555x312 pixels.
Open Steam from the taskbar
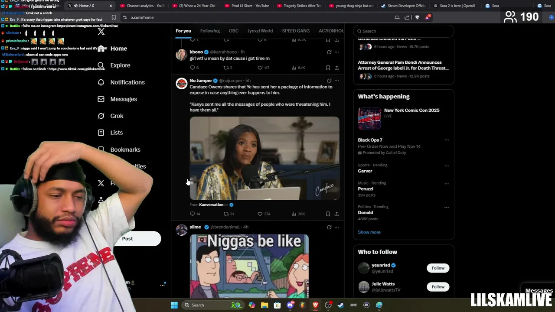[x=341, y=305]
